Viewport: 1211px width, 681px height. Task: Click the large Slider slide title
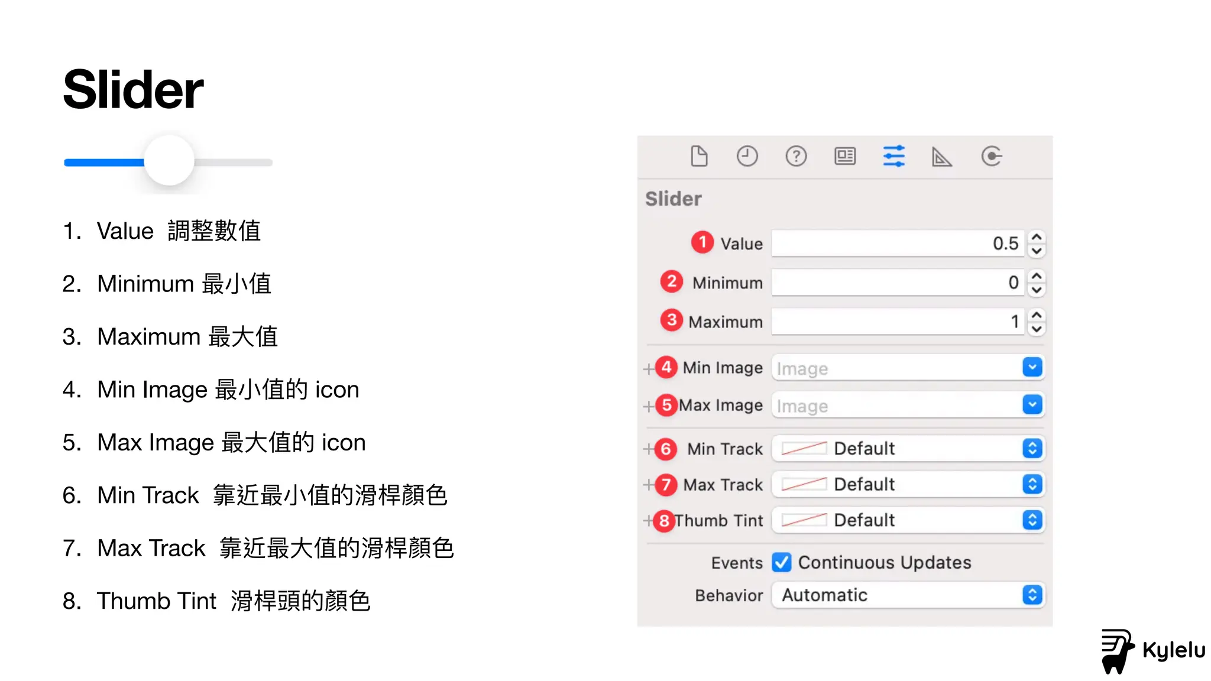134,89
